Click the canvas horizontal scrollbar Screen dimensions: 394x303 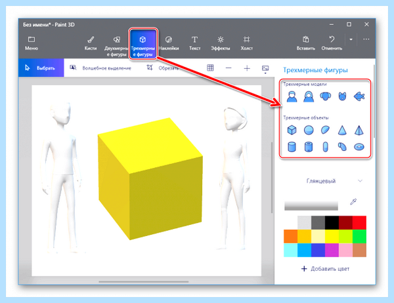click(x=143, y=281)
